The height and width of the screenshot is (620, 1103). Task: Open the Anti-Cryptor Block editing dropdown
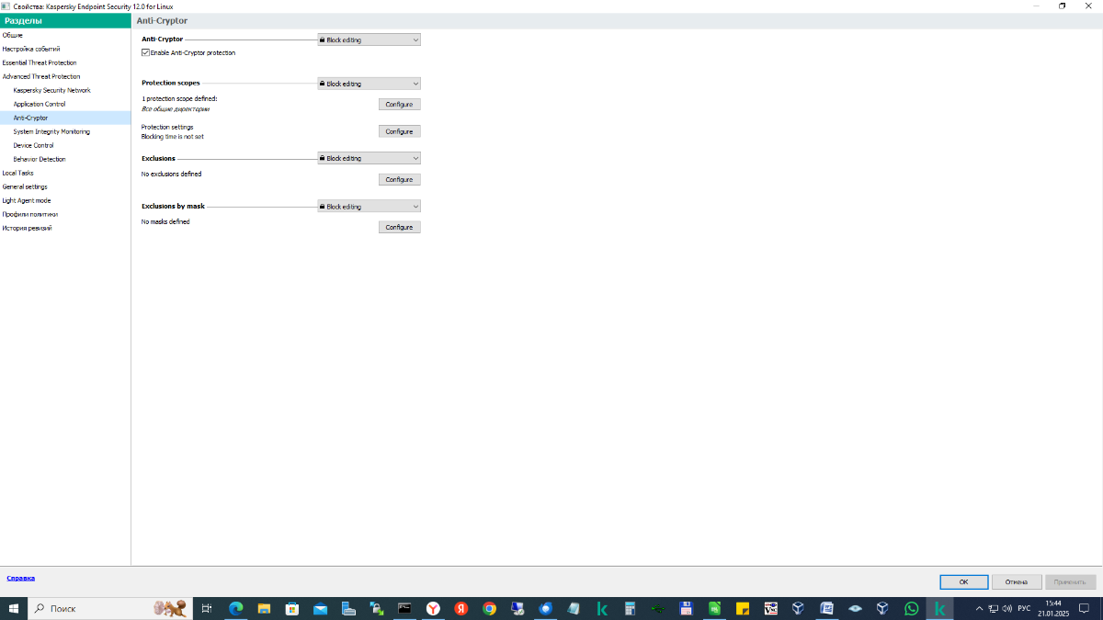[x=369, y=39]
